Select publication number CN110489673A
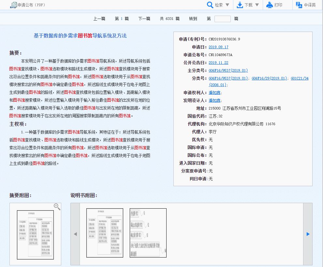Image resolution: width=323 pixels, height=267 pixels. [x=220, y=55]
